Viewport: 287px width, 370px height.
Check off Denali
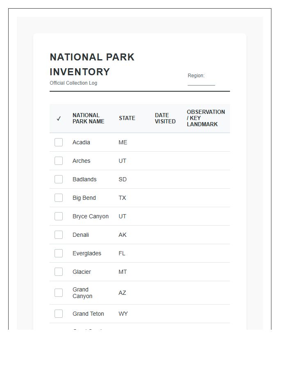point(59,235)
